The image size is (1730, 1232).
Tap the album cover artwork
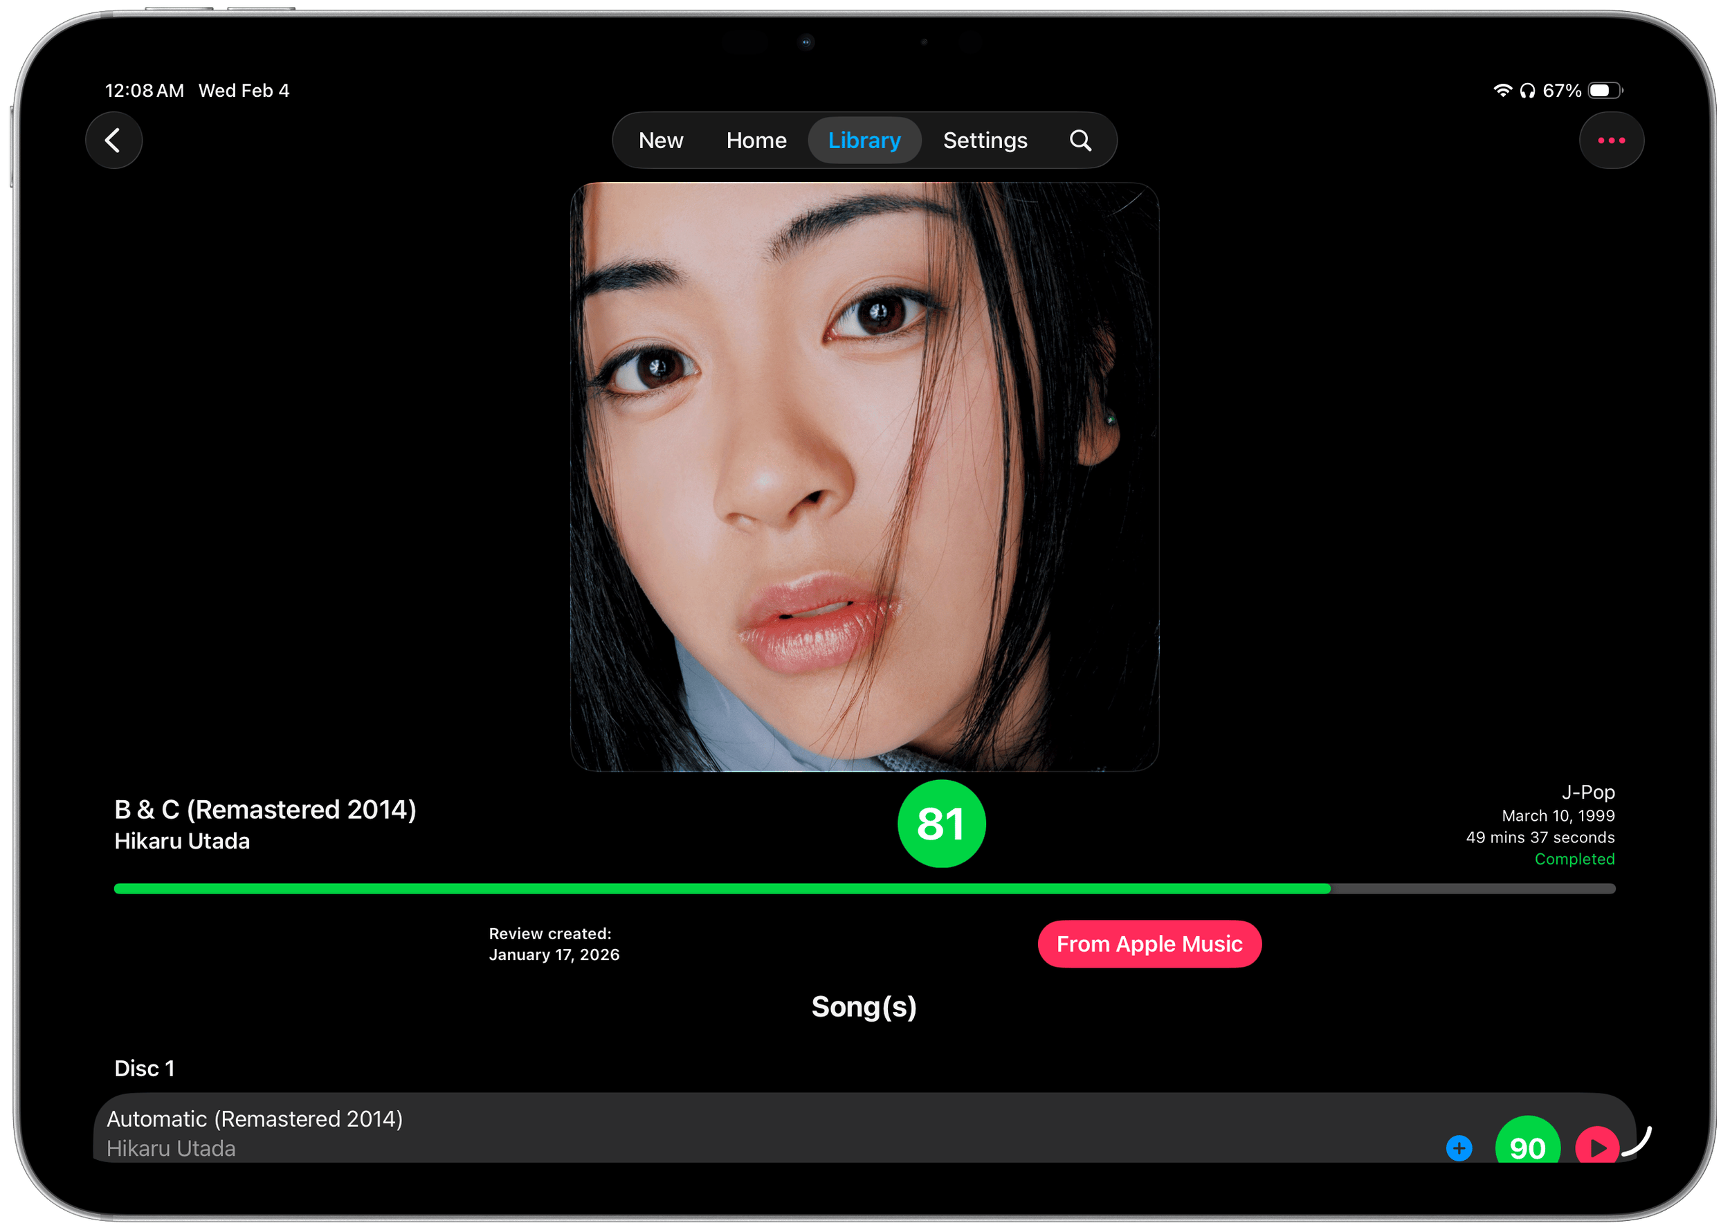[864, 476]
